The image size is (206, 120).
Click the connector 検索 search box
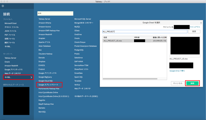(x=55, y=13)
